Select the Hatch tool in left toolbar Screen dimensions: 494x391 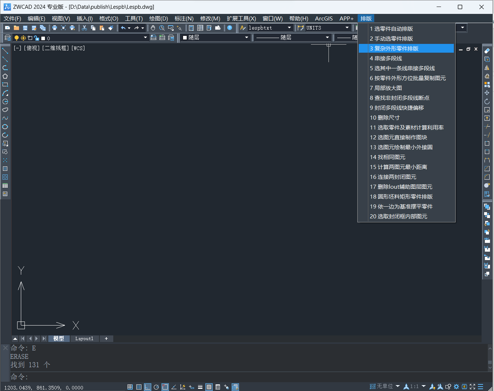coord(5,169)
